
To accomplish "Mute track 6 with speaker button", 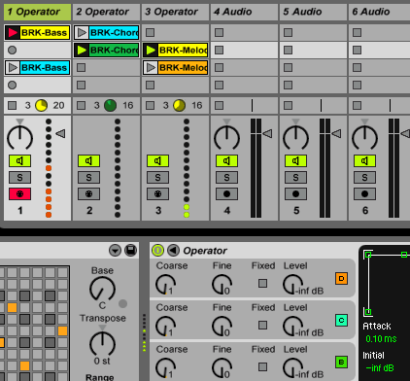I will [364, 160].
